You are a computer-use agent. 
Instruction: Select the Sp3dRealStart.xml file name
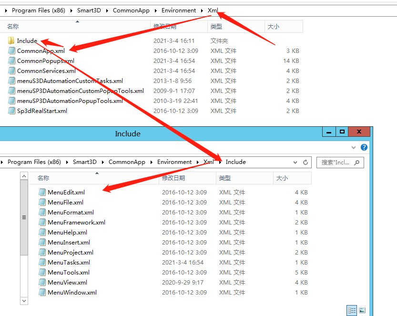tap(42, 111)
